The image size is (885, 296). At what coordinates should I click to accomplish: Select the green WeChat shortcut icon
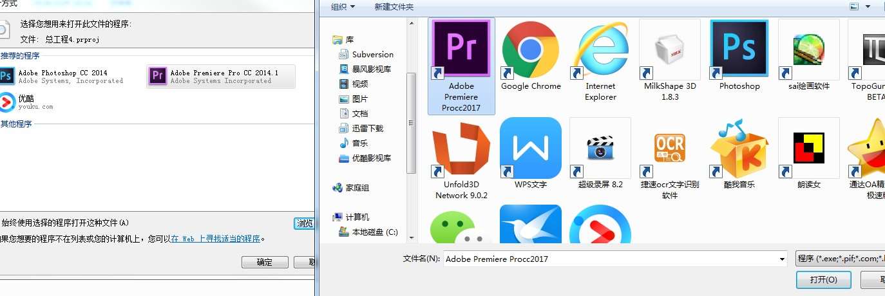point(461,228)
